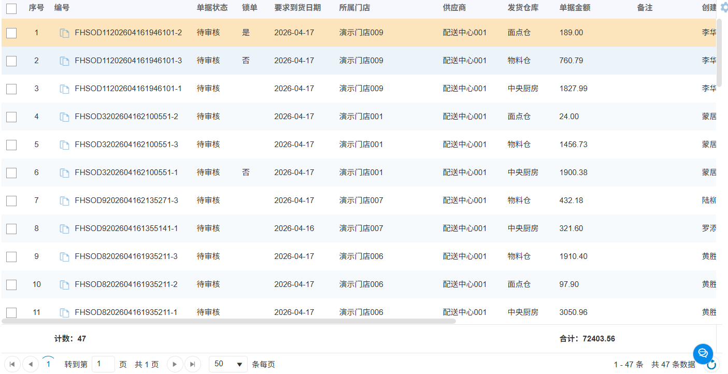This screenshot has width=728, height=374.
Task: Check row 1 checkbox
Action: coord(11,33)
